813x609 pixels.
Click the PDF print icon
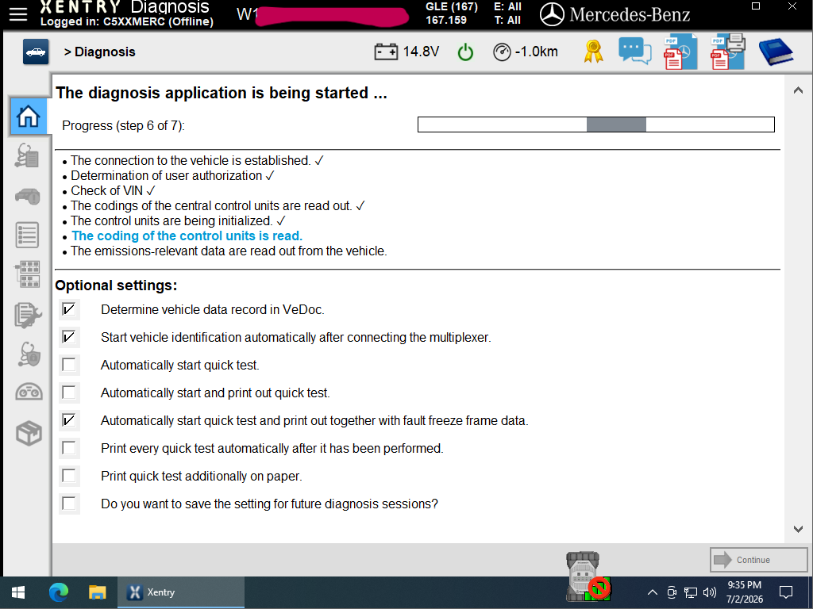coord(728,52)
